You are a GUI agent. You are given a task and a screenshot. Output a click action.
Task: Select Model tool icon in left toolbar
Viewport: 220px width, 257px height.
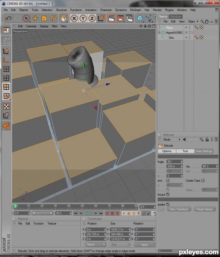[x=6, y=51]
